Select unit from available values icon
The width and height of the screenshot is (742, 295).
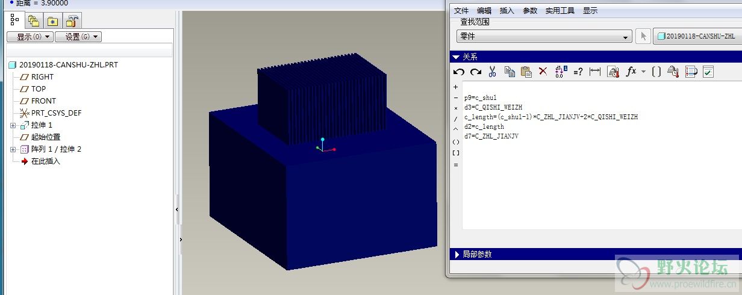pos(673,72)
